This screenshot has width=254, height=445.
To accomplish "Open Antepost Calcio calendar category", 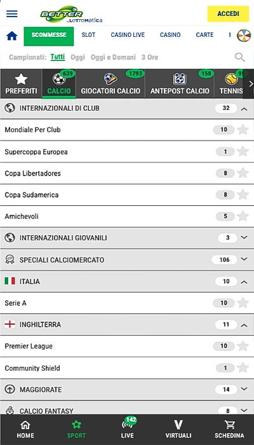I will click(x=180, y=84).
